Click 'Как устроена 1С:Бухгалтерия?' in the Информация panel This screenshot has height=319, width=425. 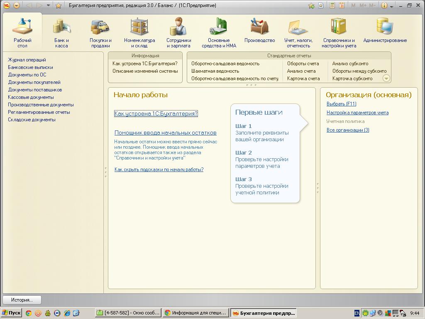click(x=145, y=64)
